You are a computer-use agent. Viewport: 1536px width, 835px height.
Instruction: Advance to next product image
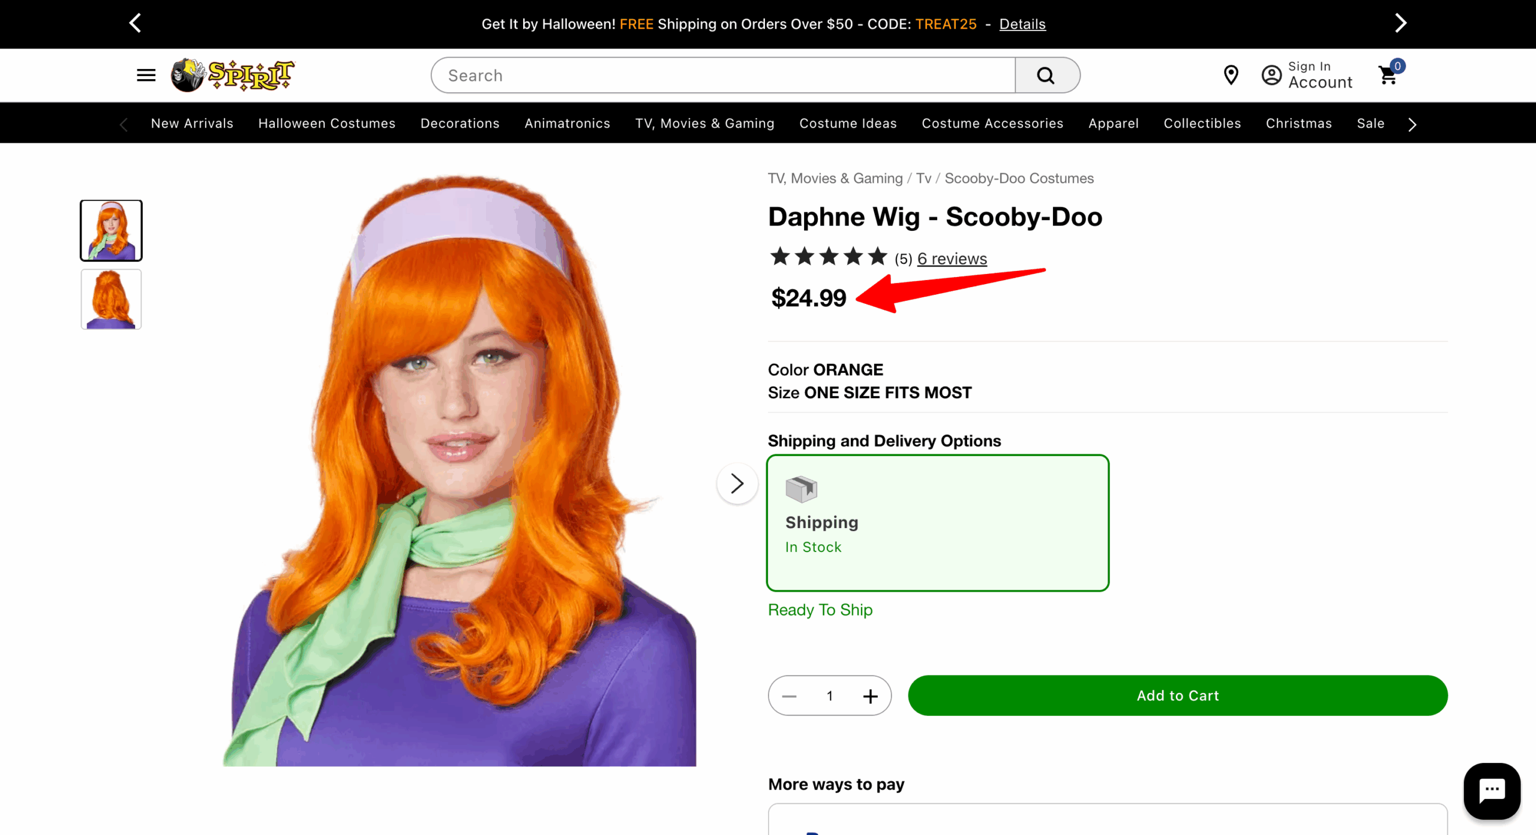pos(737,483)
